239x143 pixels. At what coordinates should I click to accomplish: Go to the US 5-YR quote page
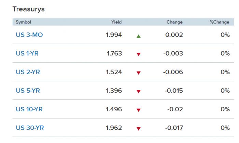pyautogui.click(x=28, y=91)
